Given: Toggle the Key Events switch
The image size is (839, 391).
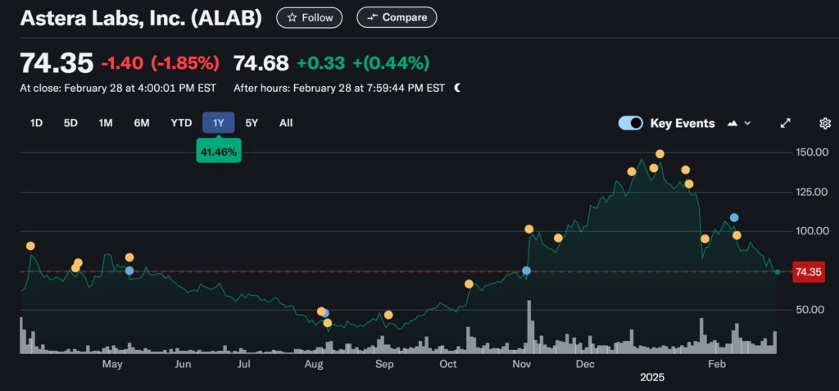Looking at the screenshot, I should [631, 123].
